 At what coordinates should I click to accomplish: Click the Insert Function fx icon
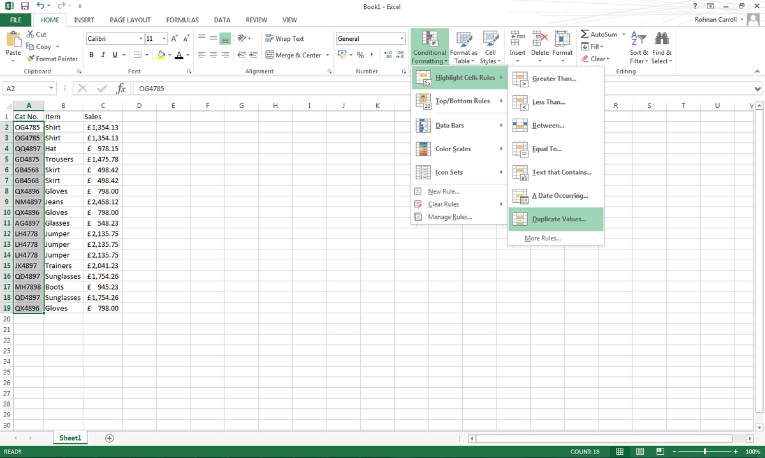tap(119, 88)
